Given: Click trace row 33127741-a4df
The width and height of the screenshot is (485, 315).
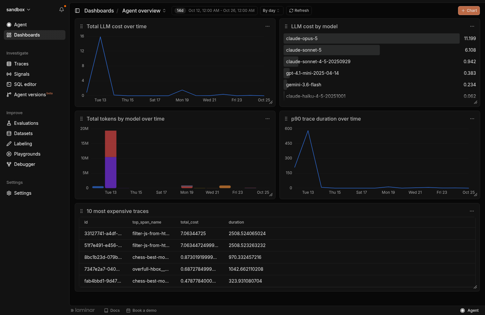Looking at the screenshot, I should 277,234.
